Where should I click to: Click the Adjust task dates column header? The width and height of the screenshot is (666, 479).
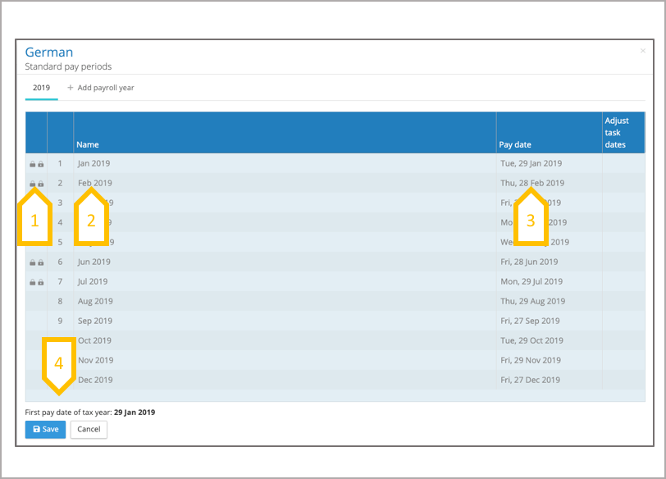coord(617,133)
